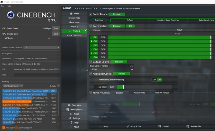Click the Home icon in Ryzen Master sidebar
The image size is (215, 131).
click(71, 14)
